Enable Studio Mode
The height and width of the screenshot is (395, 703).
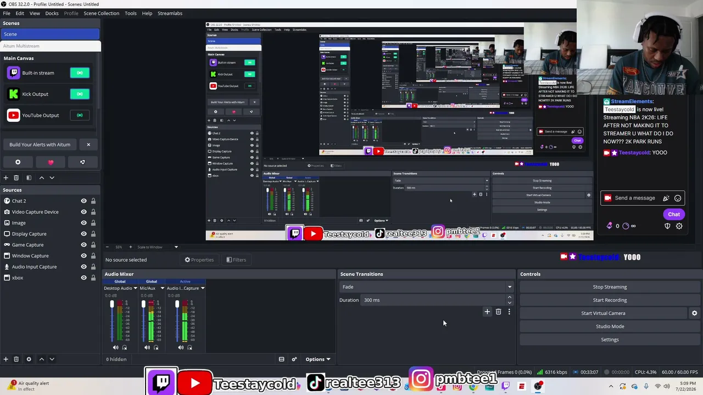[610, 326]
